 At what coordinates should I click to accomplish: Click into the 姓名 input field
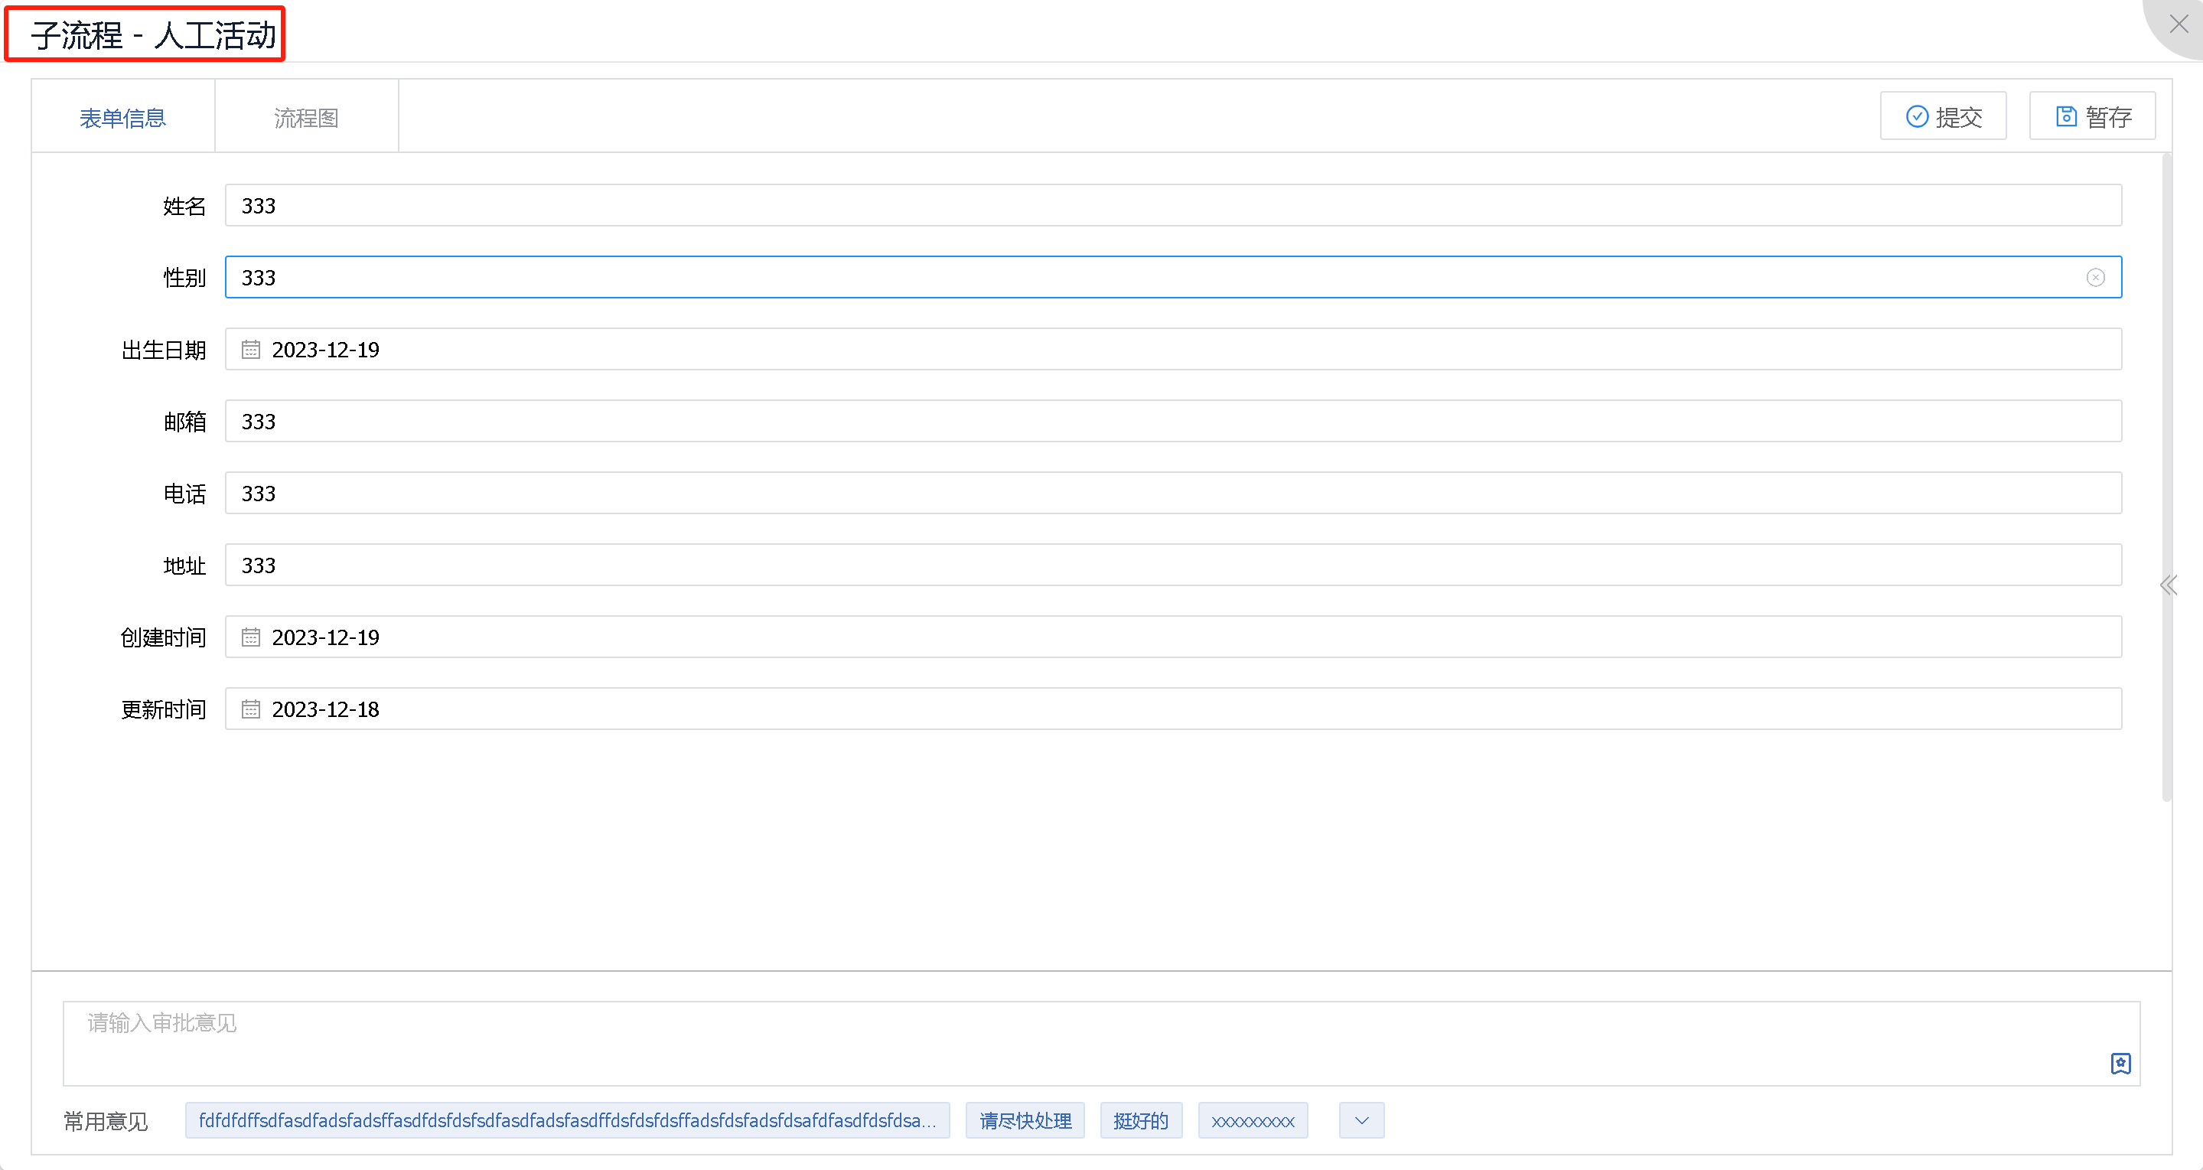coord(1172,205)
